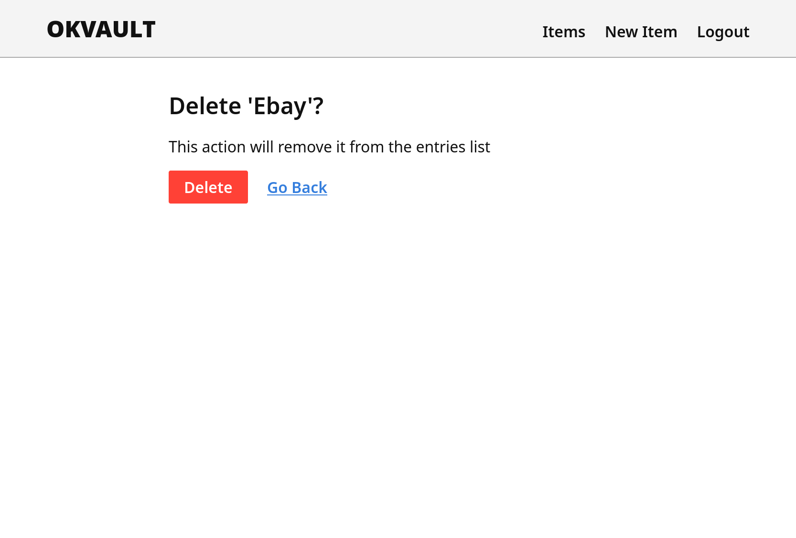796x538 pixels.
Task: Click the "Delete 'Ebay'?" heading
Action: tap(246, 106)
